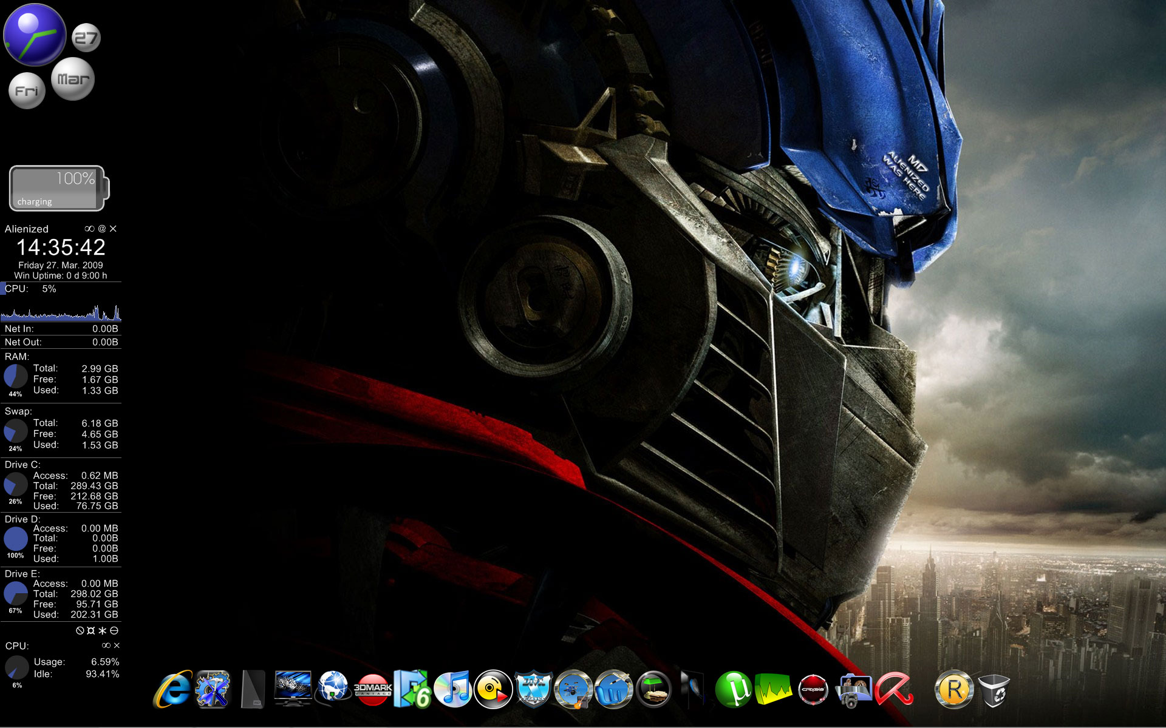Image resolution: width=1166 pixels, height=728 pixels.
Task: Open the camera photos folder icon
Action: pyautogui.click(x=853, y=690)
